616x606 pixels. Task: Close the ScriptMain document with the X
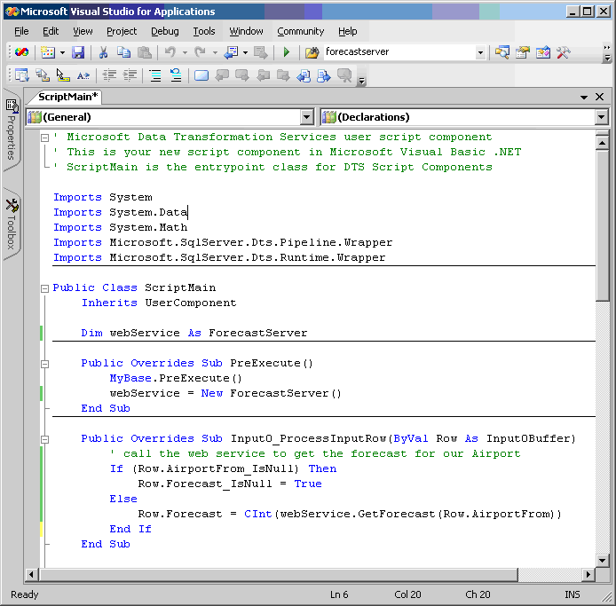point(599,97)
